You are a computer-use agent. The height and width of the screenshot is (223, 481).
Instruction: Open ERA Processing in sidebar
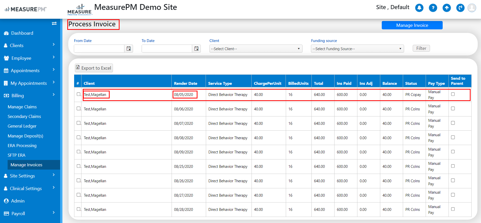[22, 146]
